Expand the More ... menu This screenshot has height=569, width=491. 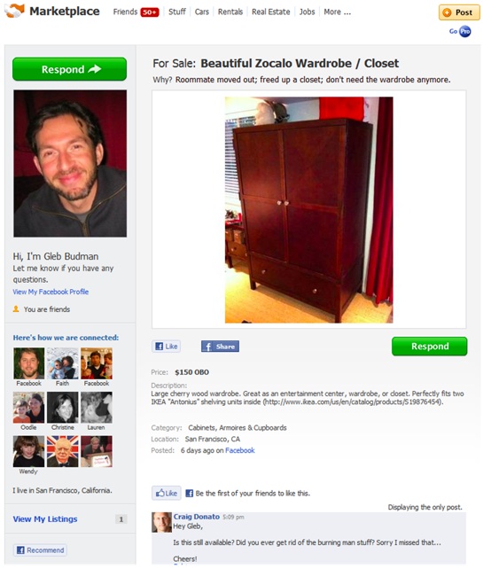(x=337, y=12)
